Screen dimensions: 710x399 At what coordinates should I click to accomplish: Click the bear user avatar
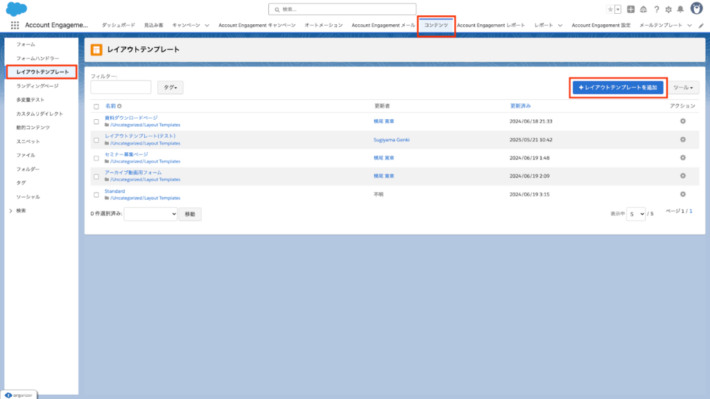pyautogui.click(x=697, y=8)
